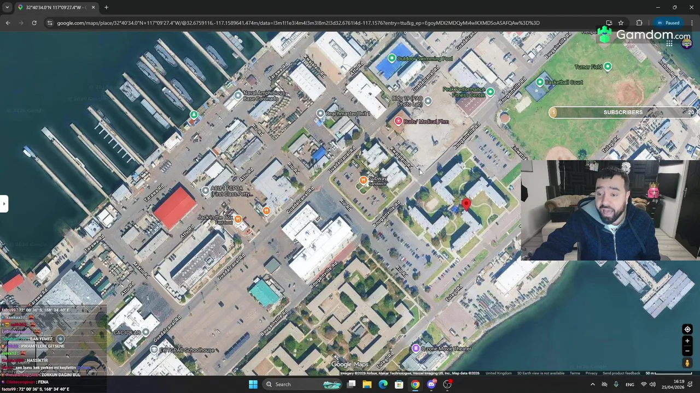Click the taskbar Search box
This screenshot has height=393, width=700.
(304, 384)
